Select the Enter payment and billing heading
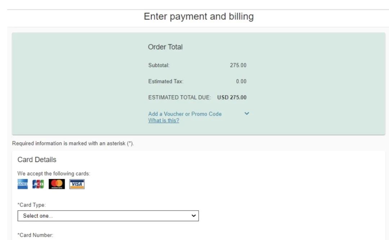This screenshot has width=389, height=240. coord(199,17)
